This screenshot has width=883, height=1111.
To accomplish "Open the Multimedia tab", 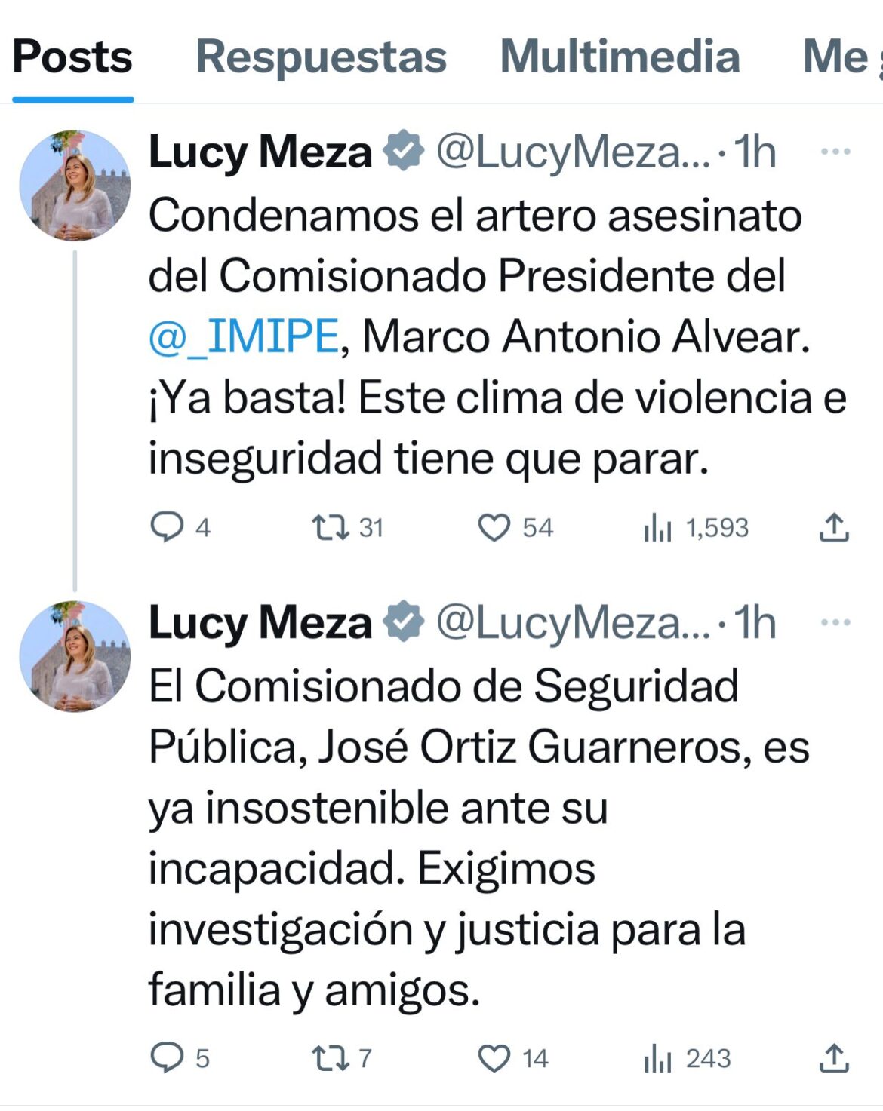I will [620, 57].
